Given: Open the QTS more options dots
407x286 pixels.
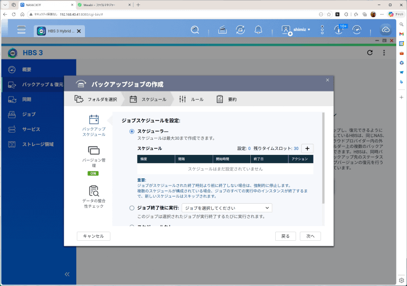Looking at the screenshot, I should point(322,30).
